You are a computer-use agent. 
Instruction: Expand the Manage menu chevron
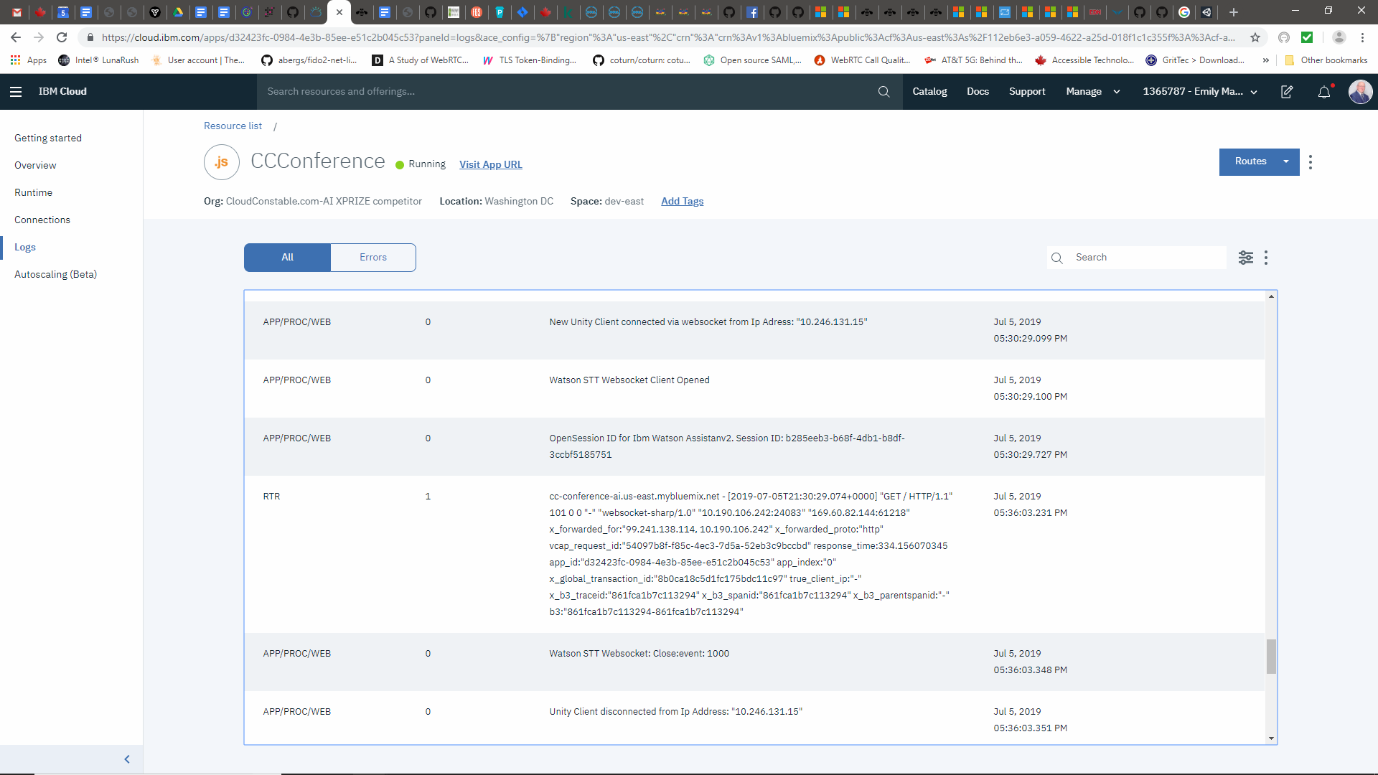pos(1116,92)
